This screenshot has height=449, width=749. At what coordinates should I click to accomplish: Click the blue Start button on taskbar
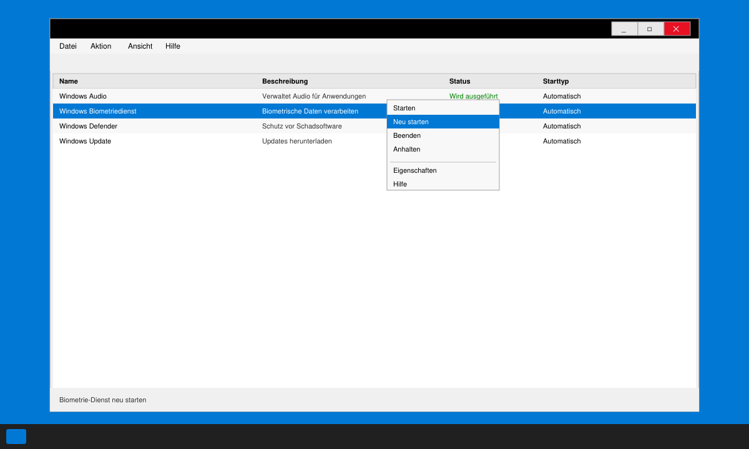[x=16, y=437]
